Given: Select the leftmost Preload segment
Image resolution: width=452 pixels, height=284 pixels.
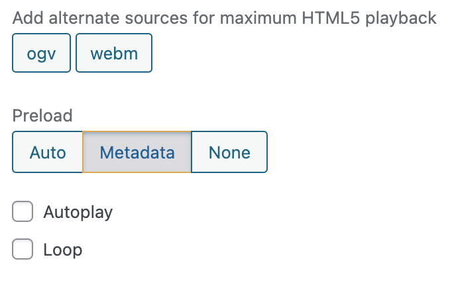Looking at the screenshot, I should point(48,153).
